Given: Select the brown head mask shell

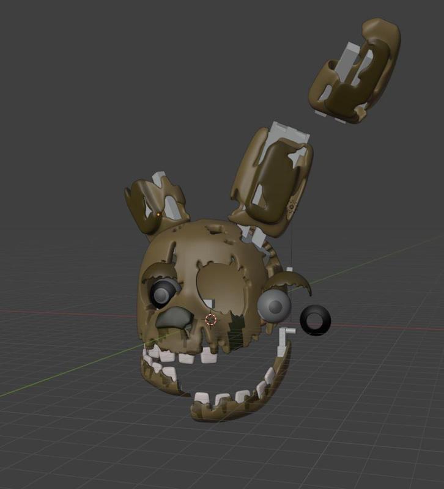Looking at the screenshot, I should pos(203,287).
